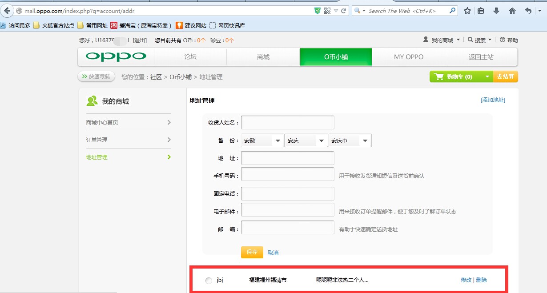
Task: Expand the 安徽 province dropdown
Action: (x=262, y=140)
